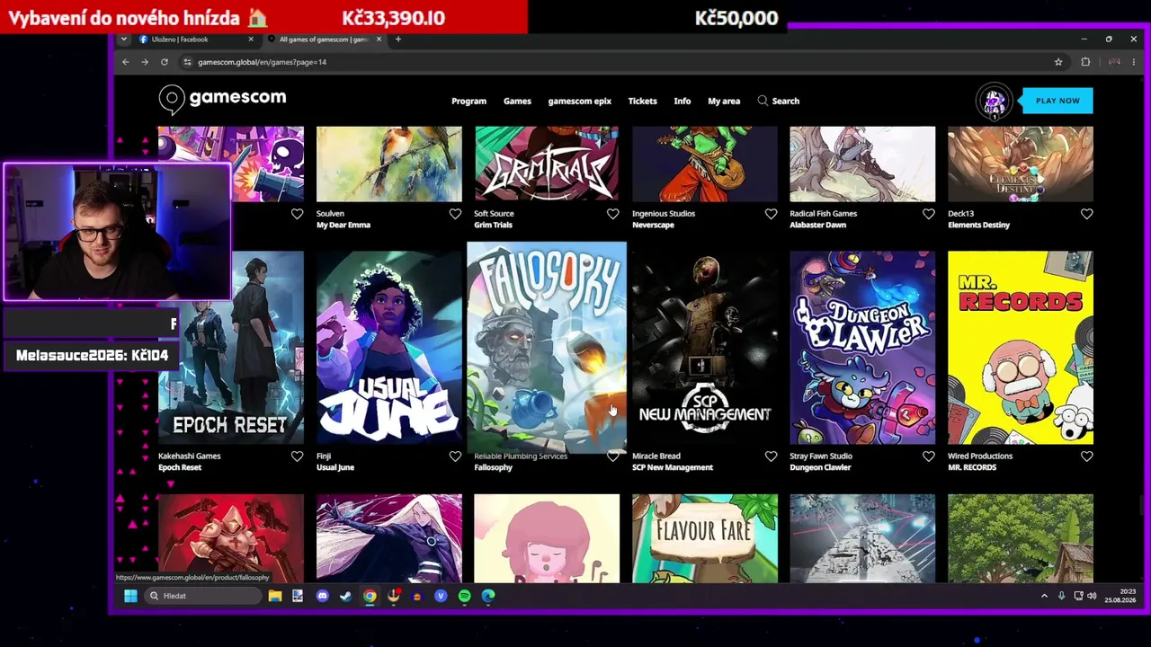Viewport: 1151px width, 647px height.
Task: Show hidden system tray icons
Action: click(1044, 596)
